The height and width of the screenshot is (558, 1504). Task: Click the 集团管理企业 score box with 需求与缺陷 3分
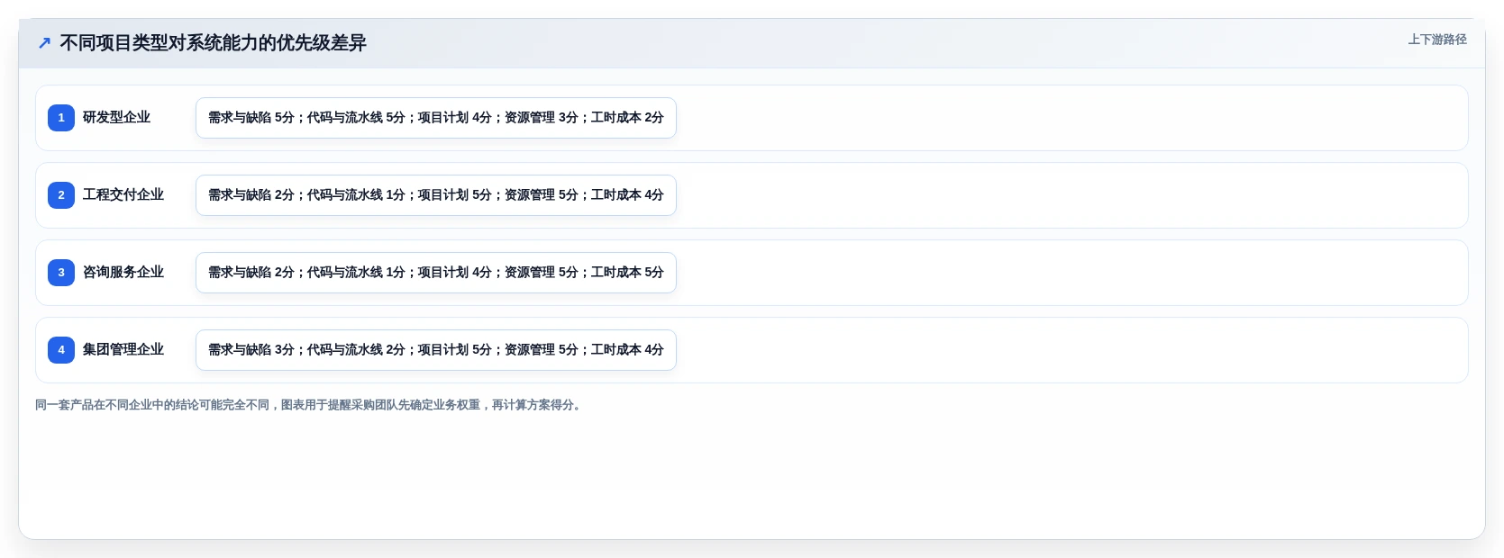point(436,350)
